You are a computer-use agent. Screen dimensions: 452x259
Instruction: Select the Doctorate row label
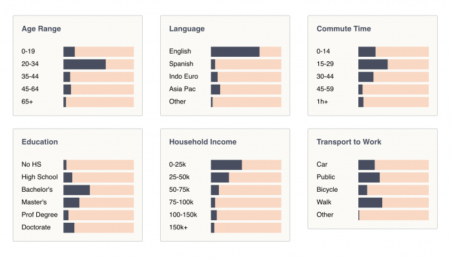click(36, 227)
